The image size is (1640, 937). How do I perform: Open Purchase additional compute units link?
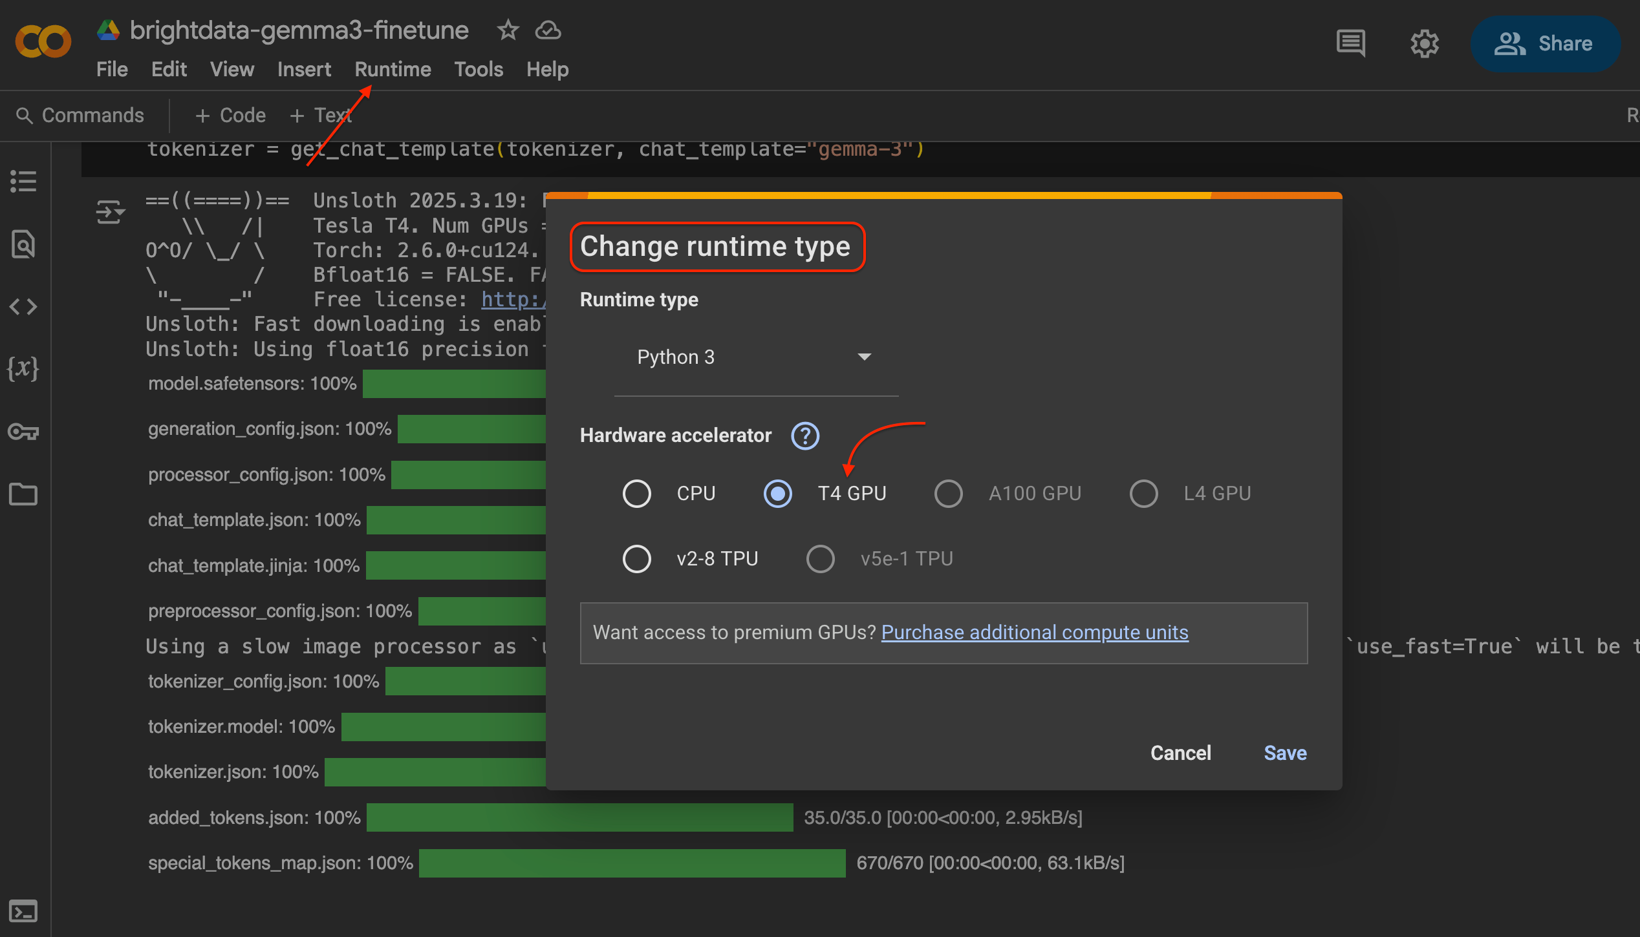point(1035,633)
